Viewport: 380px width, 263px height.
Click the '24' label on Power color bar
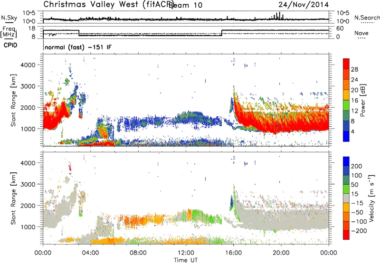(354, 80)
